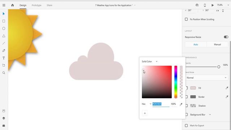
Task: Open the Libraries panel icon
Action: click(x=4, y=111)
